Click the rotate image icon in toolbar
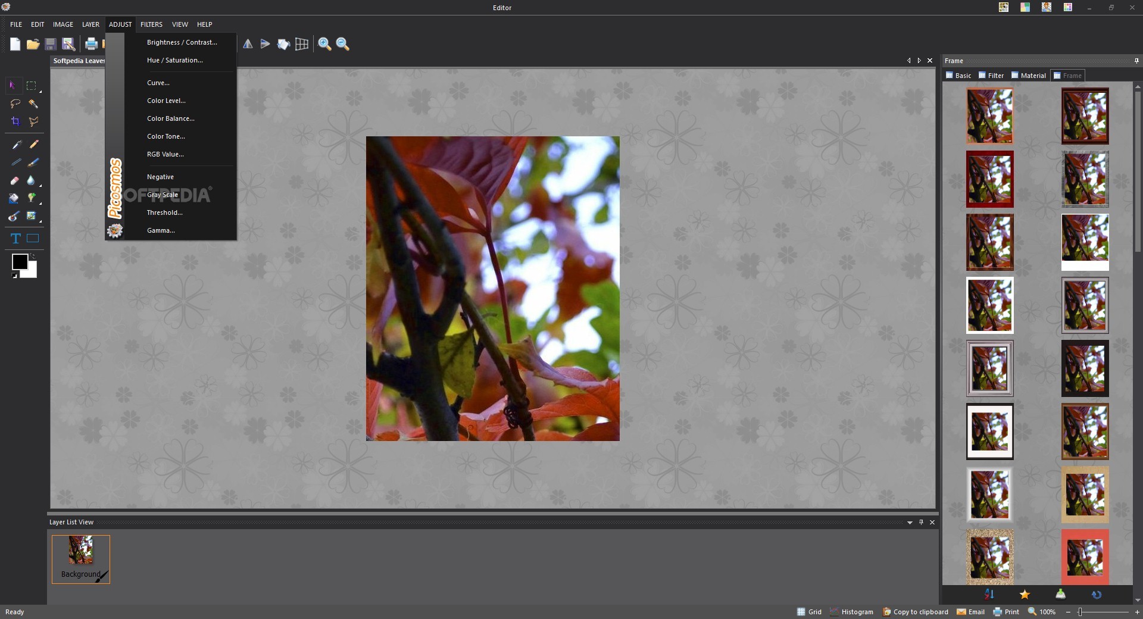Image resolution: width=1143 pixels, height=619 pixels. tap(283, 43)
